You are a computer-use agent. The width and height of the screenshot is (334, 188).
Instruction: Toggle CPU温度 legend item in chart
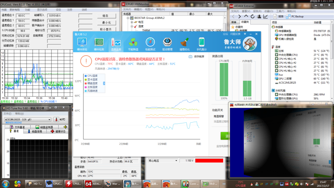click(x=91, y=76)
